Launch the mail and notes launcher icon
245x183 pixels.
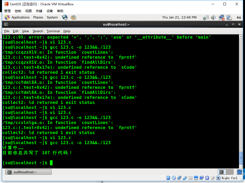point(73,17)
